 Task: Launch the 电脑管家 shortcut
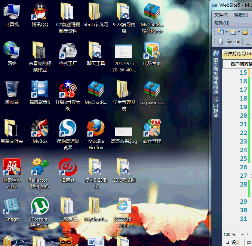(152, 54)
